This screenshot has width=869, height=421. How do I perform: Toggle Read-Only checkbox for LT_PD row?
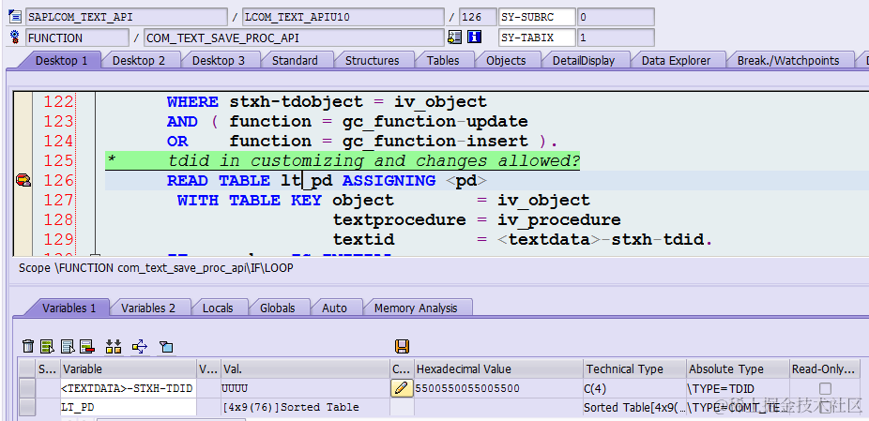click(825, 407)
